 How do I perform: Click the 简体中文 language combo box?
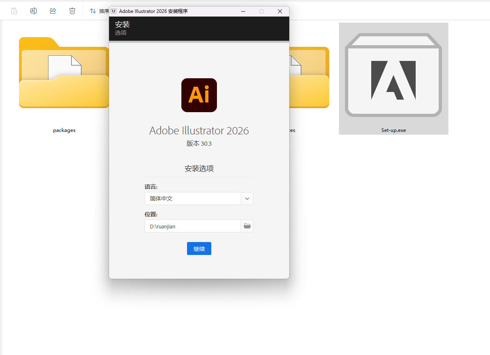coord(199,198)
